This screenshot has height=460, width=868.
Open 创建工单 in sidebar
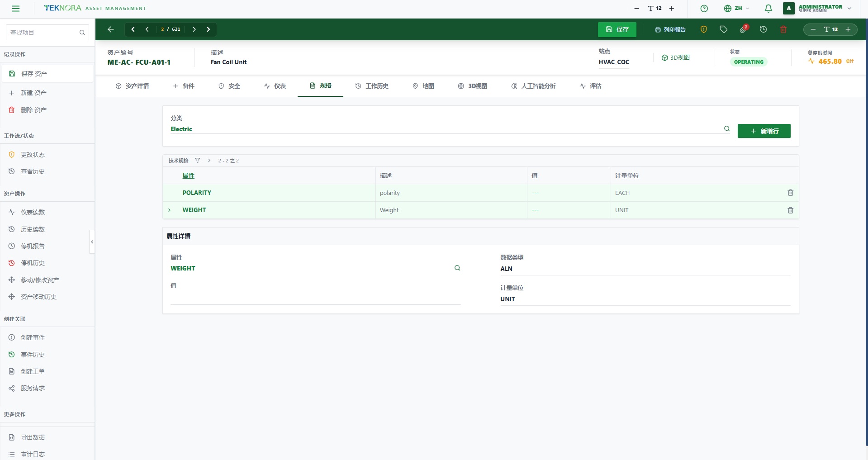coord(47,371)
